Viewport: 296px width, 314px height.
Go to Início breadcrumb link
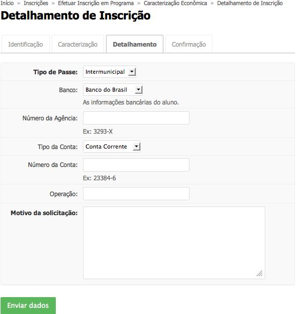click(7, 3)
